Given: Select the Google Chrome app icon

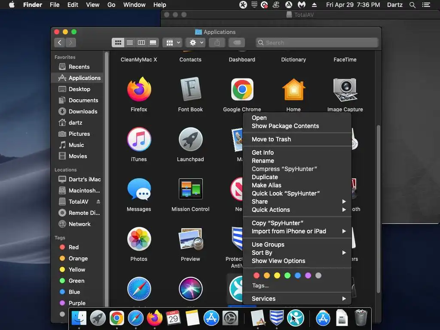Looking at the screenshot, I should 242,89.
